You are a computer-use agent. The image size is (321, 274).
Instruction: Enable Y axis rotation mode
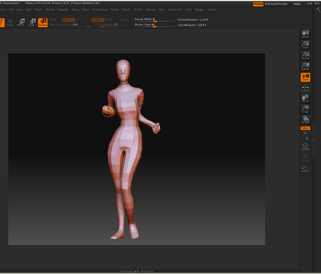click(305, 133)
